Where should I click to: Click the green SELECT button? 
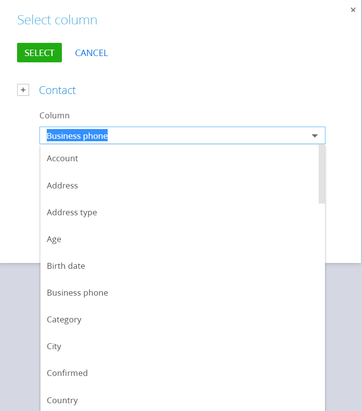click(39, 53)
